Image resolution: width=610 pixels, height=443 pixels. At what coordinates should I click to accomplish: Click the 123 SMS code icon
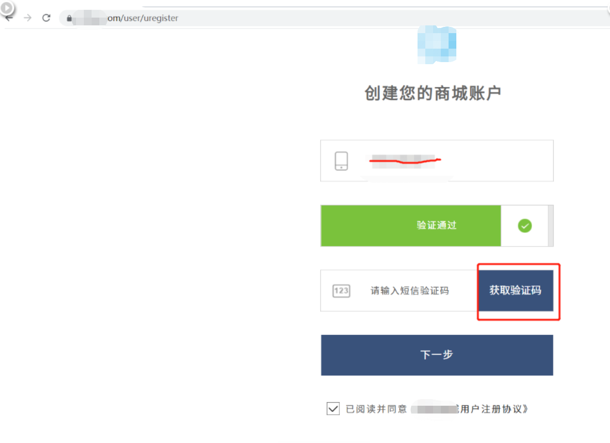(341, 291)
